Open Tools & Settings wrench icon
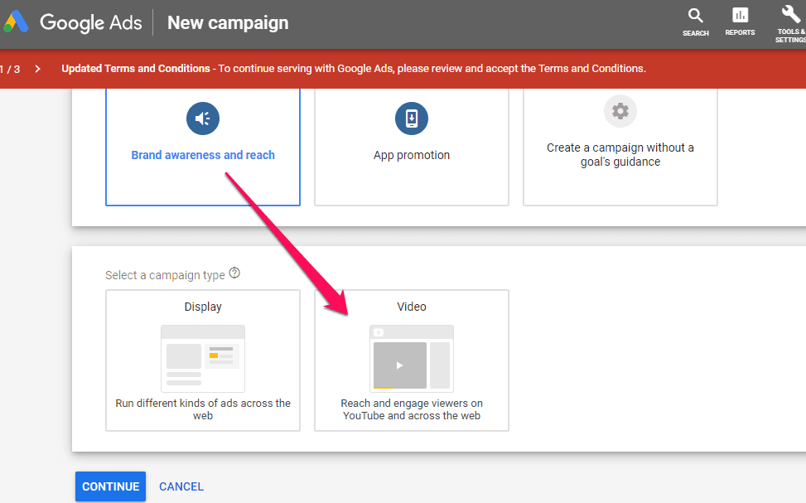This screenshot has height=503, width=806. coord(791,14)
